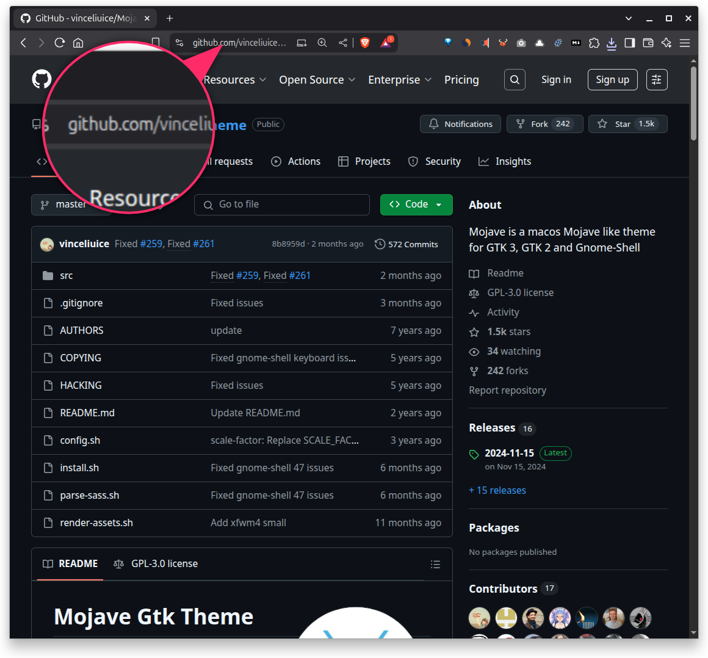Open the src folder
The width and height of the screenshot is (708, 658).
pyautogui.click(x=67, y=276)
